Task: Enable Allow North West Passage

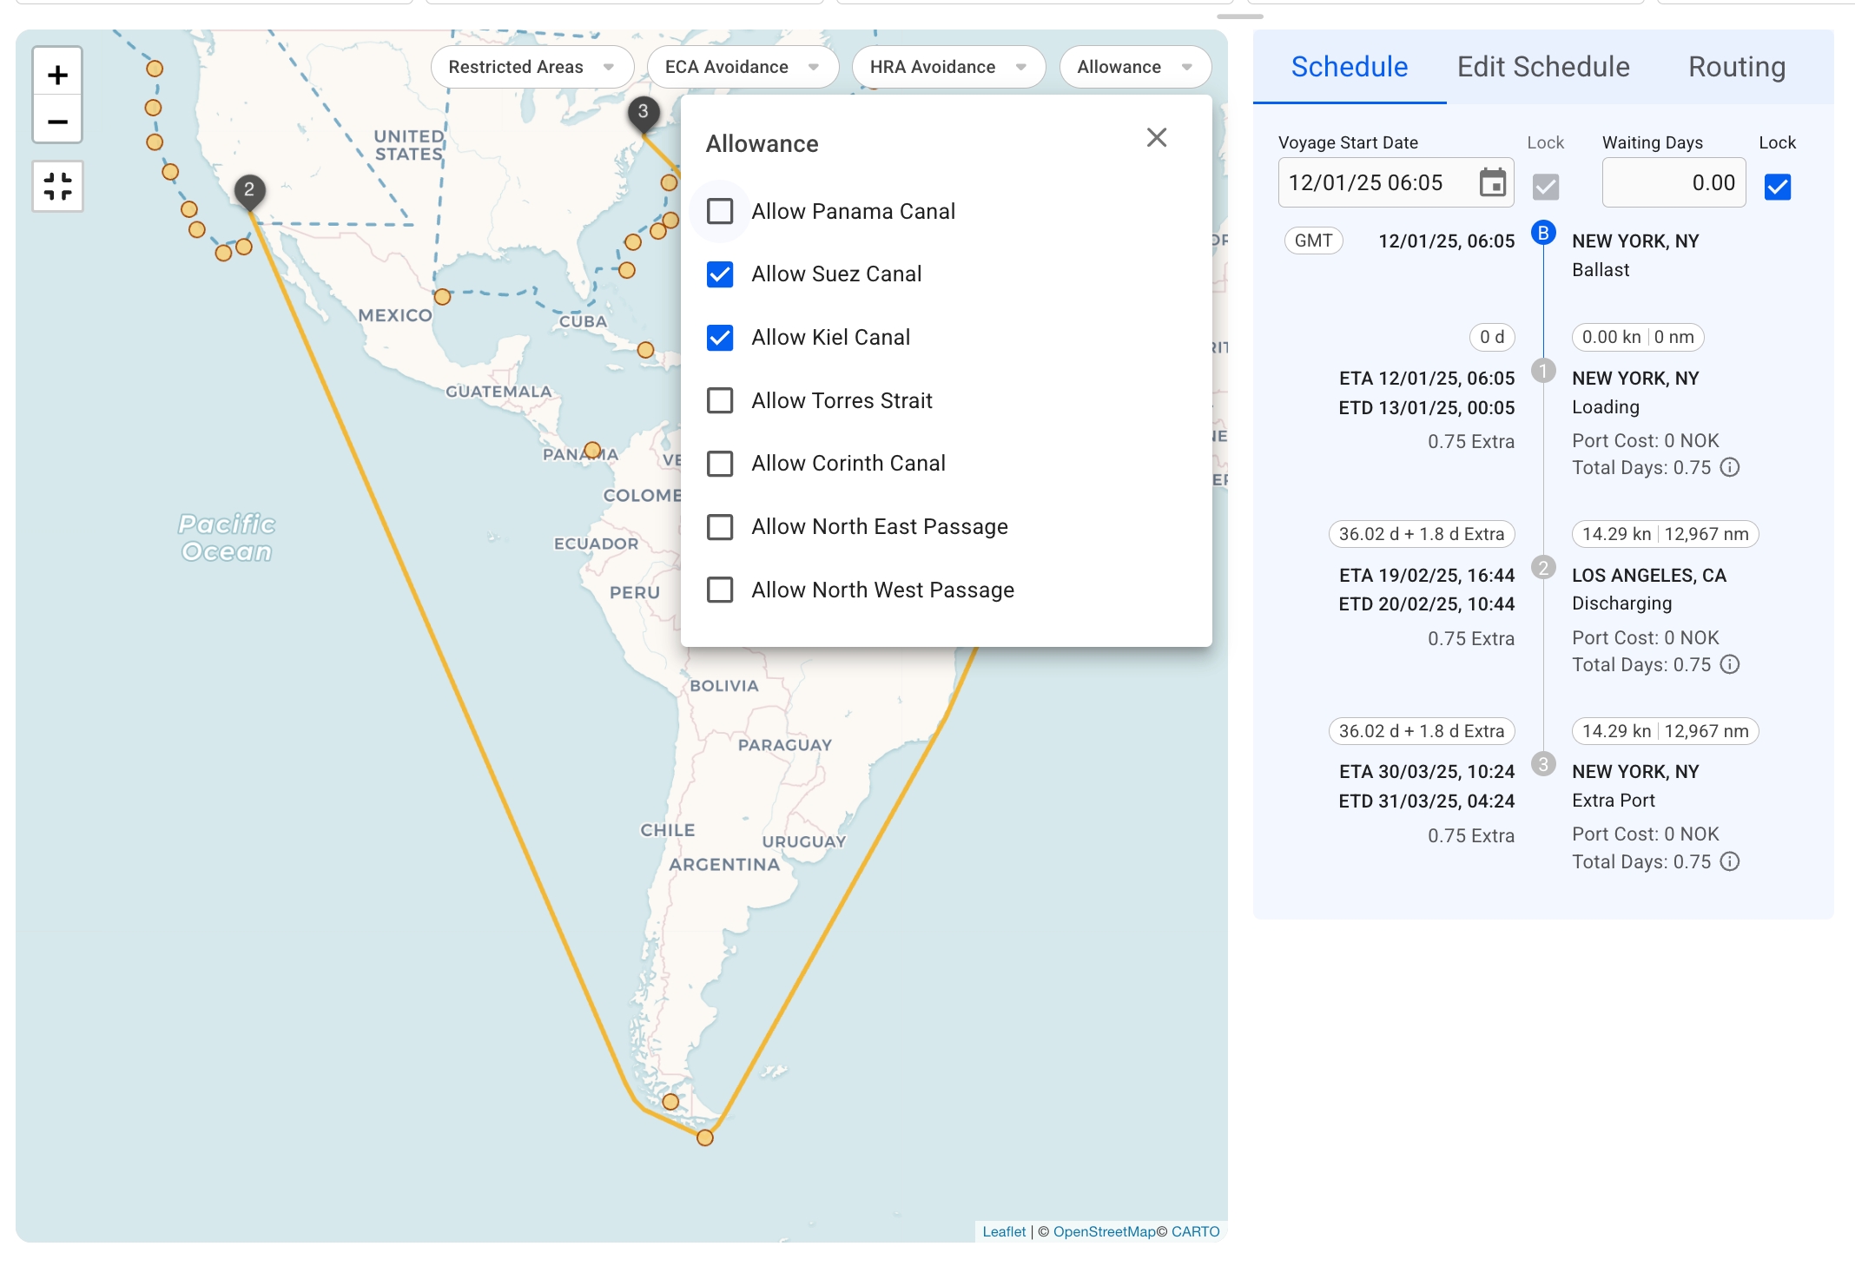Action: [x=720, y=590]
